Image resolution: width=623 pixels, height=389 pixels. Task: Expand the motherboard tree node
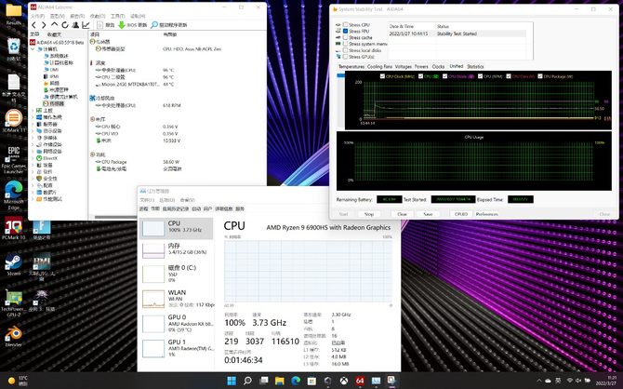[x=33, y=111]
